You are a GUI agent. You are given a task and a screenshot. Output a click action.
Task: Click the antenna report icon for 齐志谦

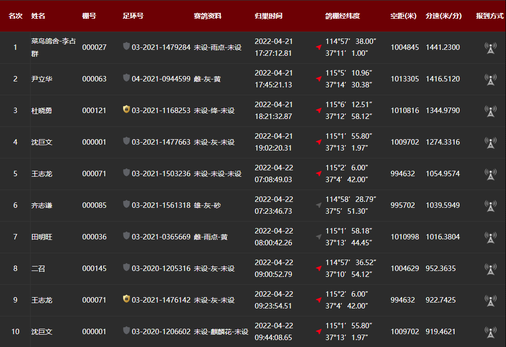[490, 206]
